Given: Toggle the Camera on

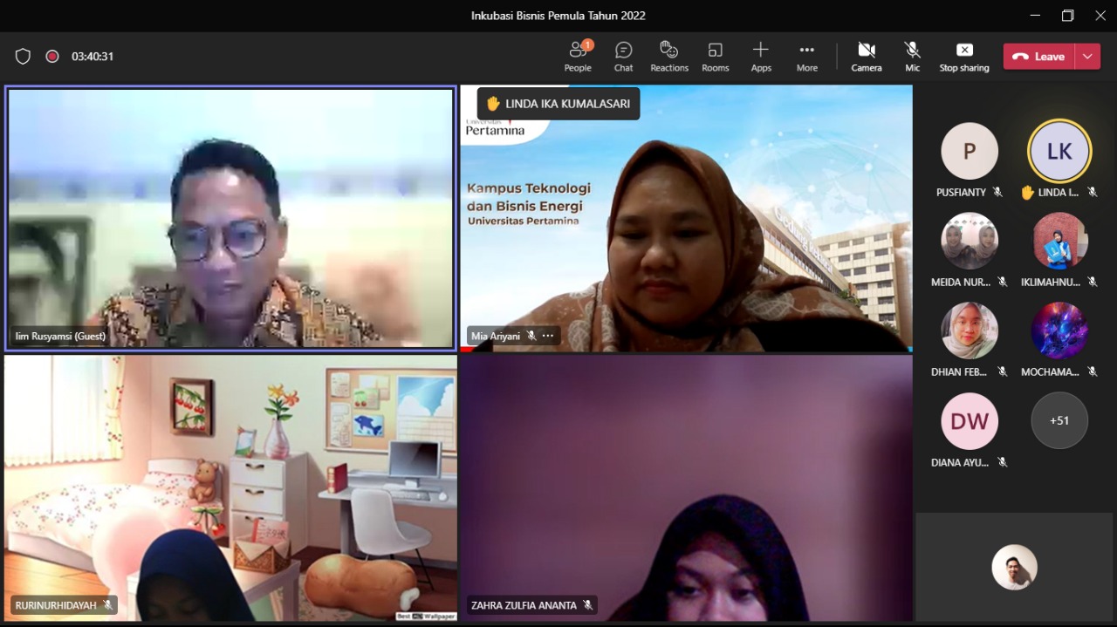Looking at the screenshot, I should [x=866, y=57].
